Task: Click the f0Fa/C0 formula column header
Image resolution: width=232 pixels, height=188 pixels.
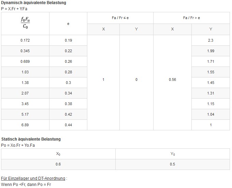Action: pos(25,24)
